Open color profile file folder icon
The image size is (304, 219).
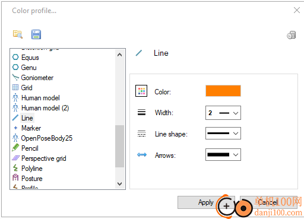pyautogui.click(x=18, y=34)
